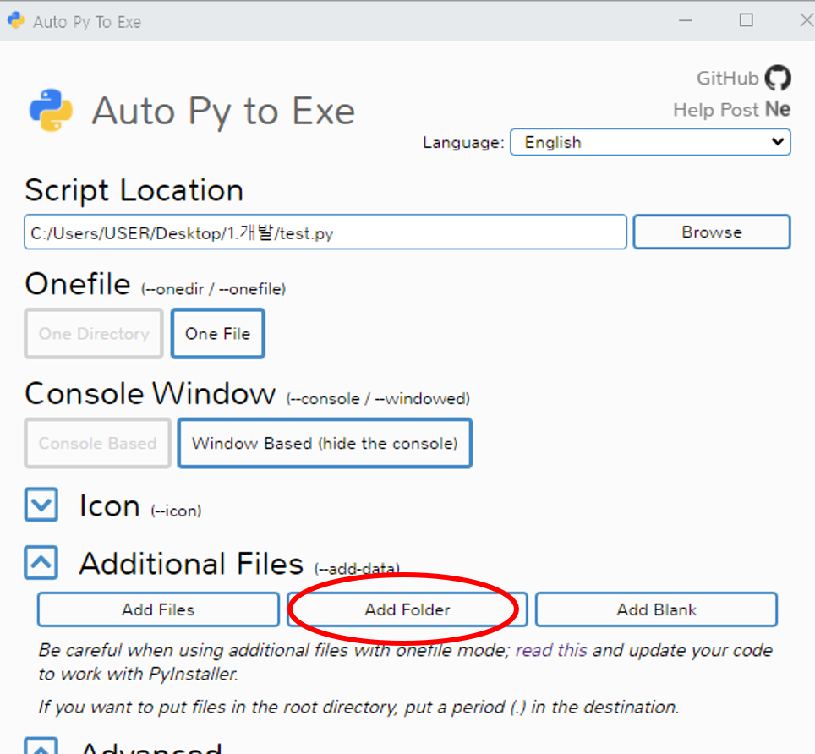Screen dimensions: 815x754
Task: Click the Script Location heading
Action: coord(134,190)
